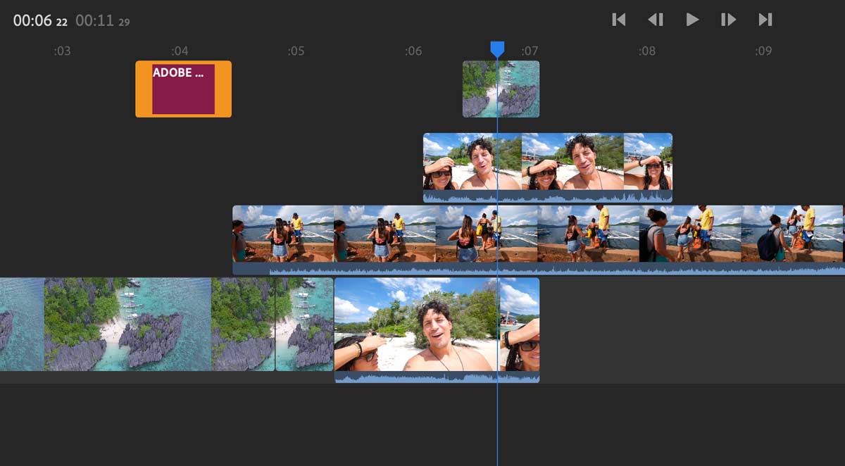The width and height of the screenshot is (845, 466).
Task: Select the orange ADOBE title clip
Action: pyautogui.click(x=183, y=89)
